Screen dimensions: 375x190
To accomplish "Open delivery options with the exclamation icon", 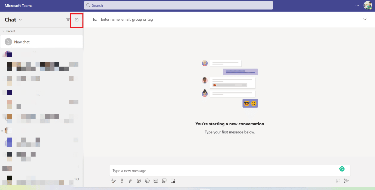I will [122, 180].
